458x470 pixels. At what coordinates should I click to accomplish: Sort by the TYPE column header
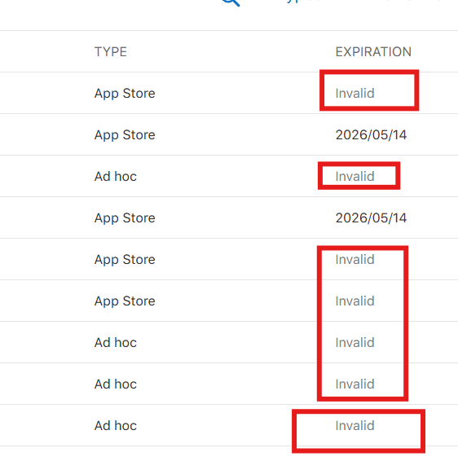111,52
